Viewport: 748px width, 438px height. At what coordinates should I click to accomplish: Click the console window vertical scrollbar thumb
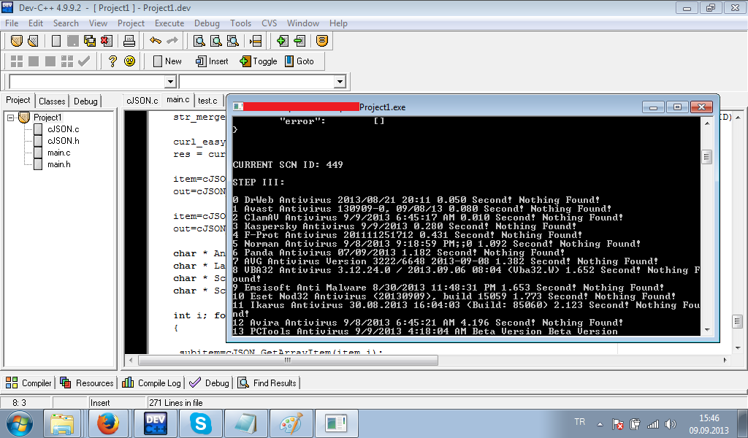(707, 157)
